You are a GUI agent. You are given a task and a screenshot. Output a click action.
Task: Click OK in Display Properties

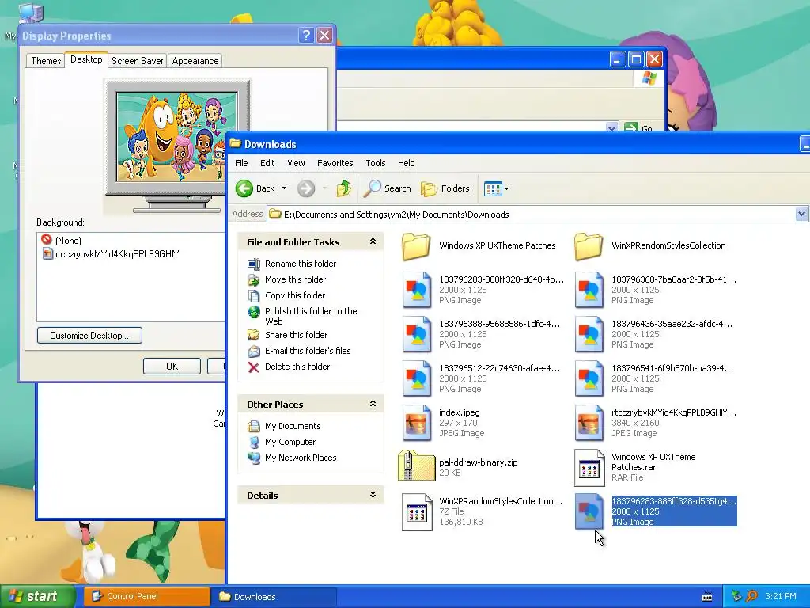tap(172, 366)
